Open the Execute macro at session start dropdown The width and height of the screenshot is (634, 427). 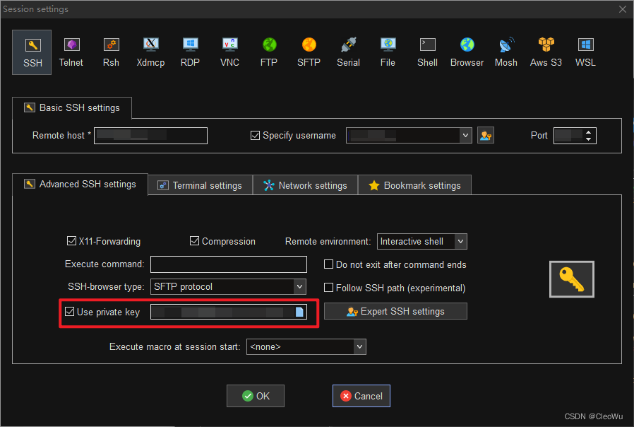click(x=359, y=346)
